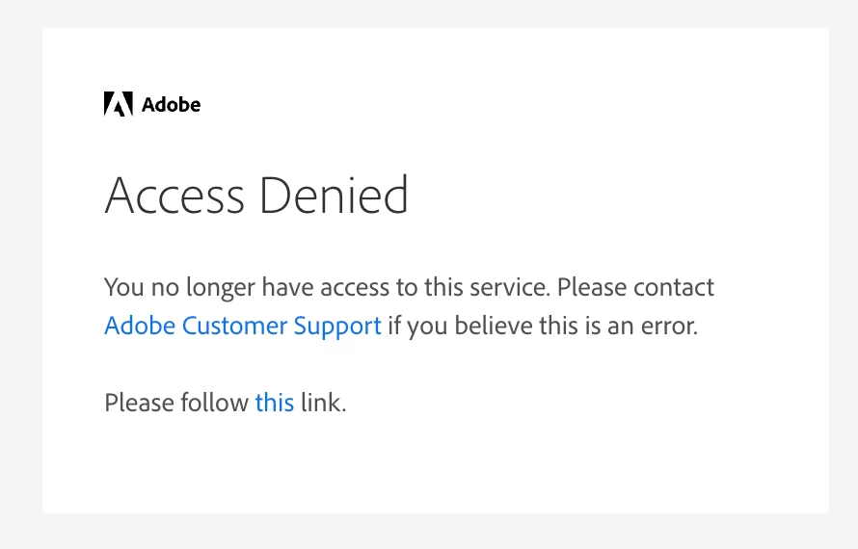
Task: Click the word "service" in the message
Action: point(511,287)
